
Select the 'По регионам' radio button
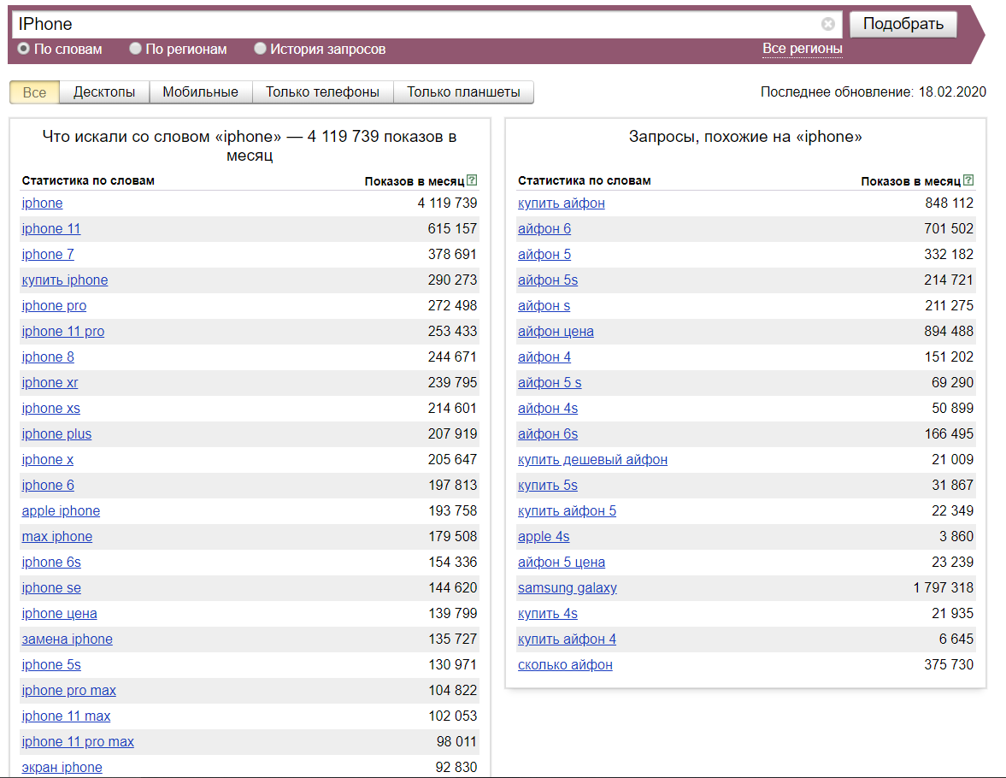click(135, 48)
